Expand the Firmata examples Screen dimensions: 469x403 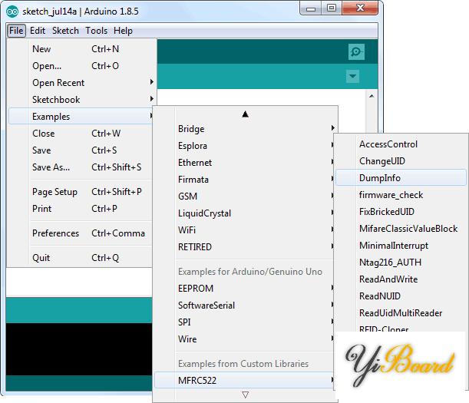coord(246,180)
